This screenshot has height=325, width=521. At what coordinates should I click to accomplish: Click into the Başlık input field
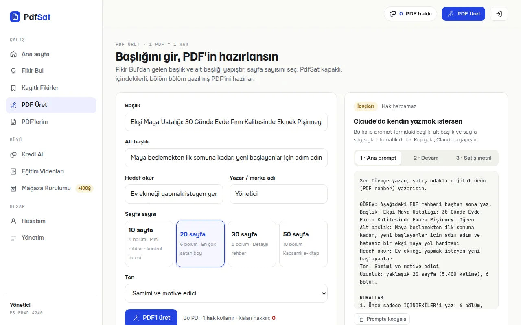(x=226, y=122)
